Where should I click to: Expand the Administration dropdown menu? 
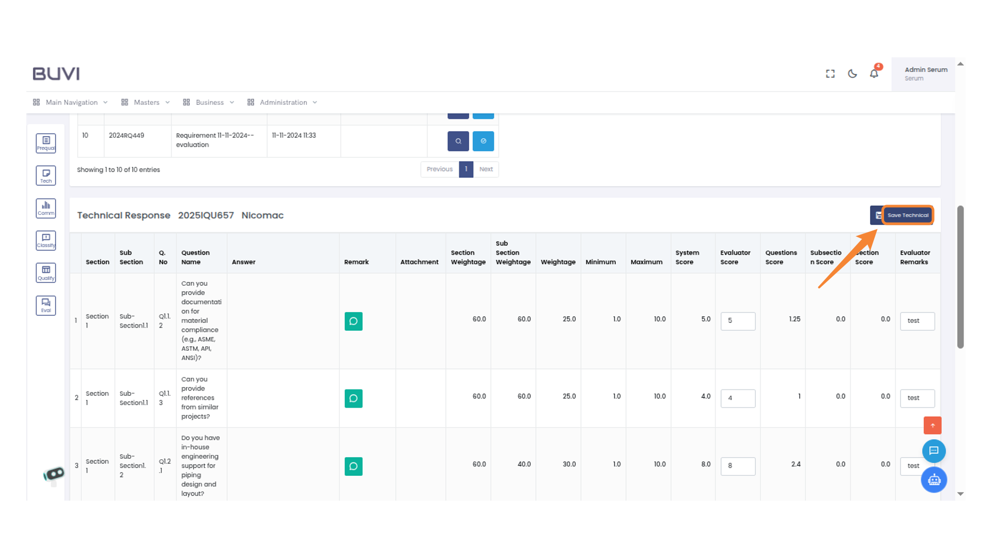[x=283, y=102]
